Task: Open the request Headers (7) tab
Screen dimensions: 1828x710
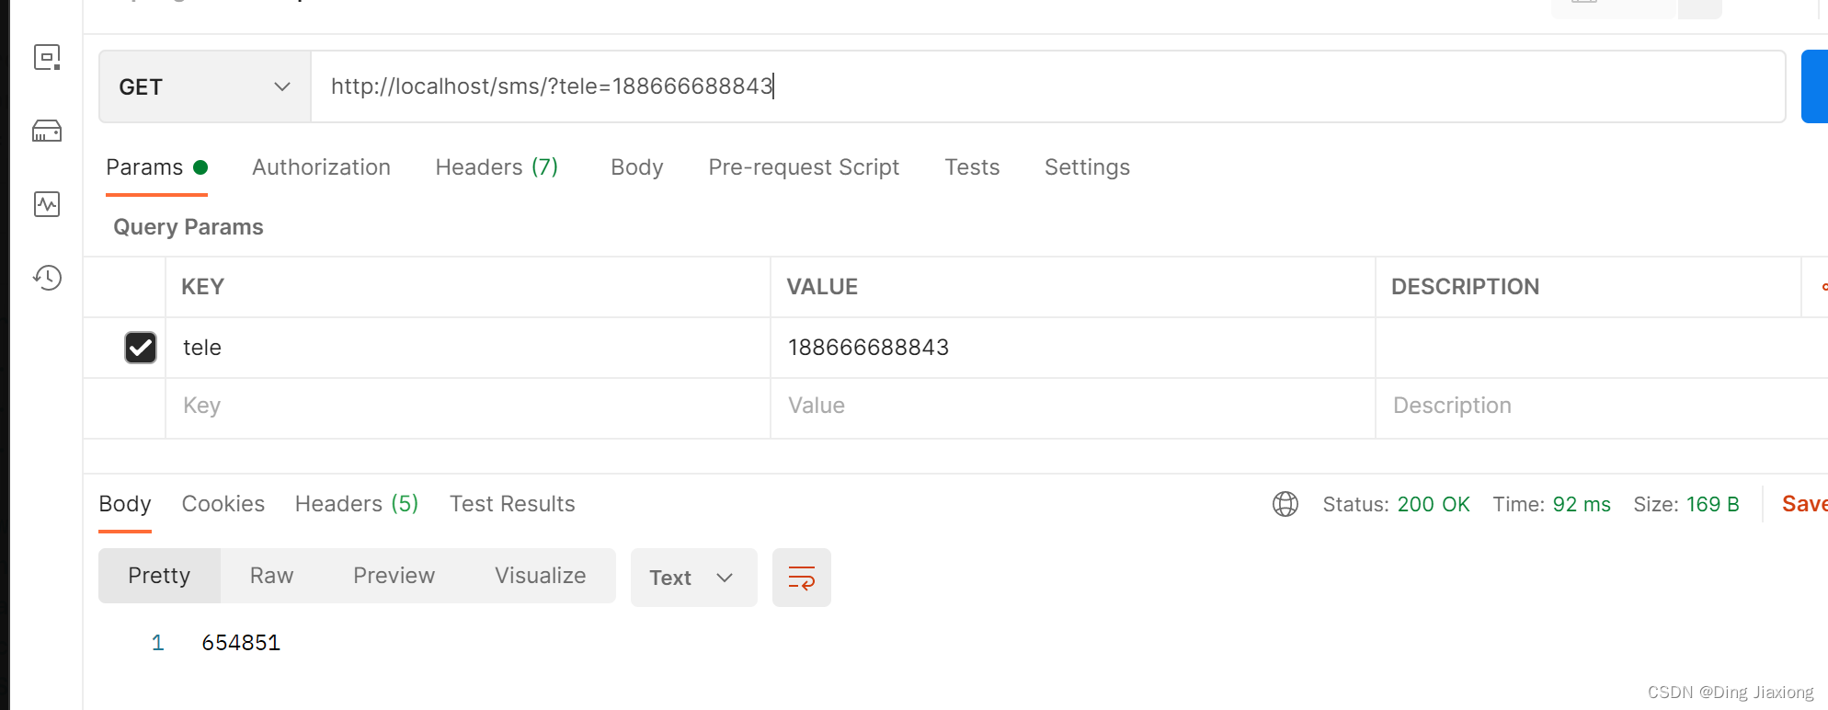Action: click(497, 167)
